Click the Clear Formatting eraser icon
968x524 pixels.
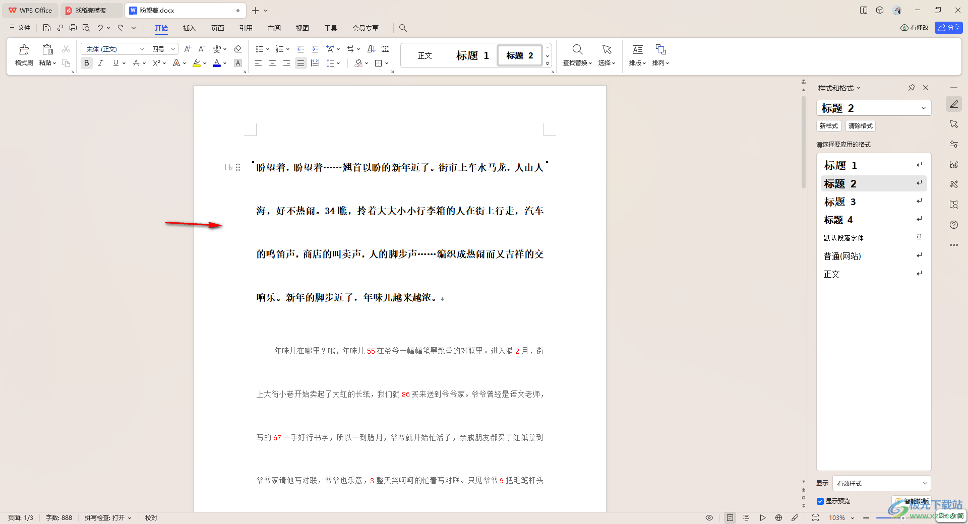tap(238, 49)
